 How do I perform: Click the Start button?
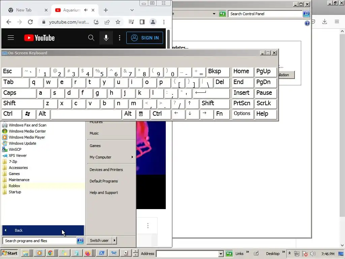9,253
